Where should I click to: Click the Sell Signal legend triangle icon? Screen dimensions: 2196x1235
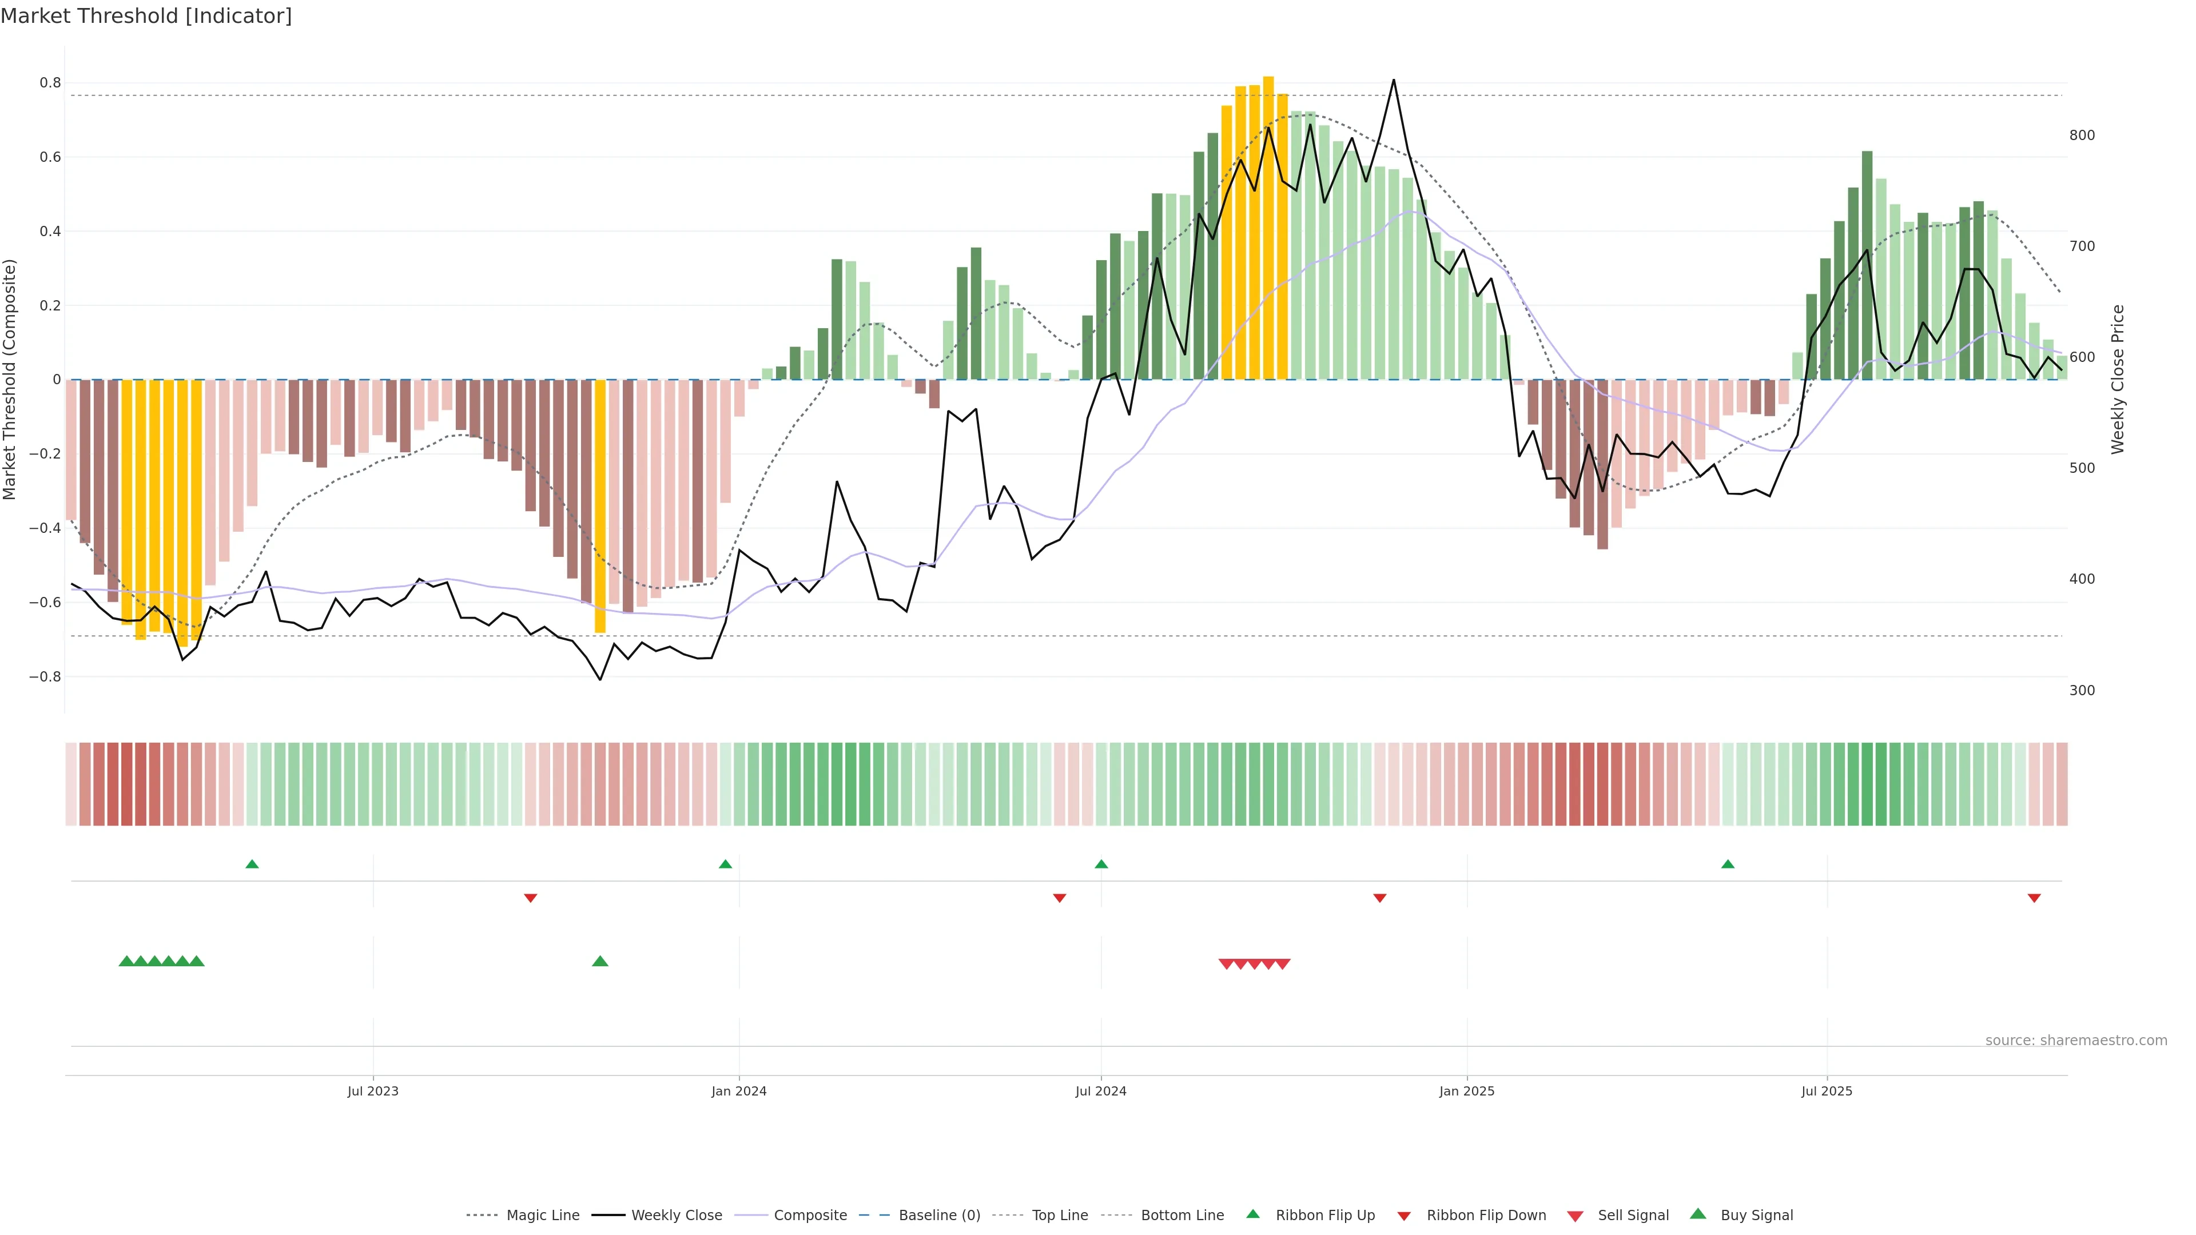click(1574, 1216)
